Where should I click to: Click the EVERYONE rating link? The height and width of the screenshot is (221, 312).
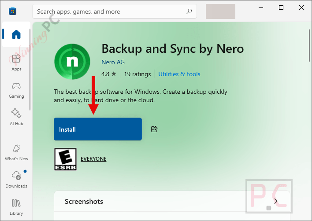tap(93, 159)
